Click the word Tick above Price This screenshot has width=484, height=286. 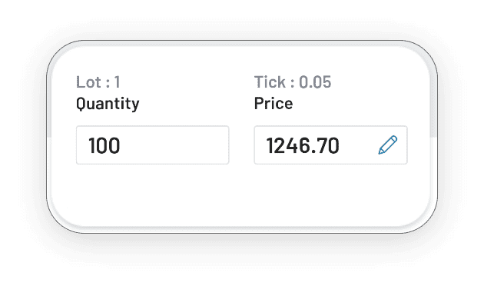coord(270,82)
